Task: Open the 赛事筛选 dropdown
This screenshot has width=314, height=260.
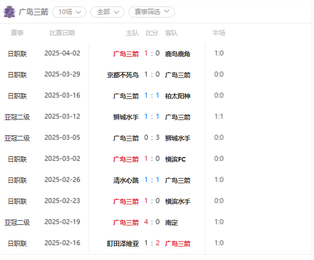Action: click(x=151, y=12)
